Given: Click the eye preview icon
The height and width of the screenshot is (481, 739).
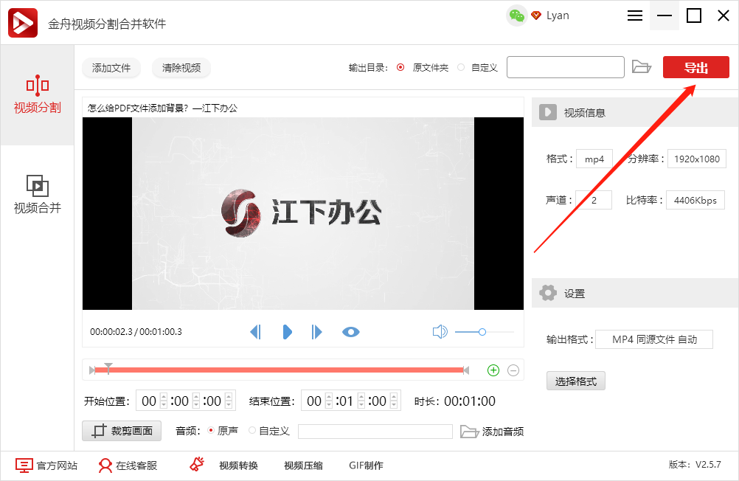Looking at the screenshot, I should pos(350,333).
